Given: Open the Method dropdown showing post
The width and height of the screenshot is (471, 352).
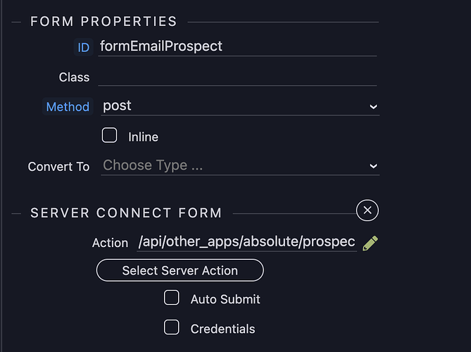Looking at the screenshot, I should point(239,106).
